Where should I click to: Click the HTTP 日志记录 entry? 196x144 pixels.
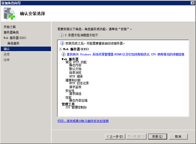[x=79, y=83]
